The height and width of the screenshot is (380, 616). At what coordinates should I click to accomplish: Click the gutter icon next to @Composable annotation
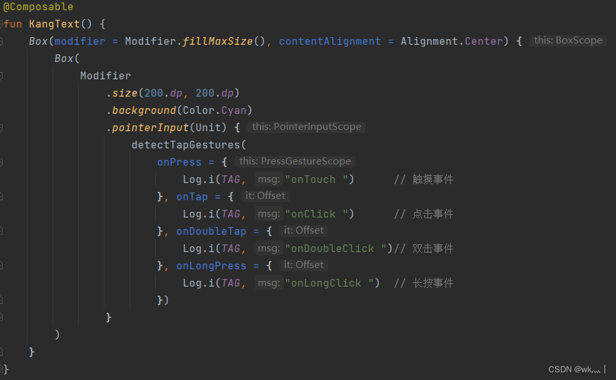4,6
